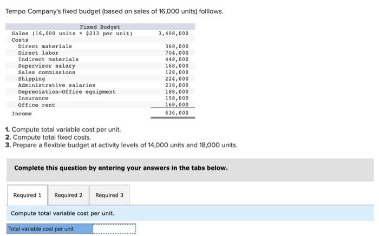
Task: Switch to the Required 2 tab
Action: tap(68, 195)
